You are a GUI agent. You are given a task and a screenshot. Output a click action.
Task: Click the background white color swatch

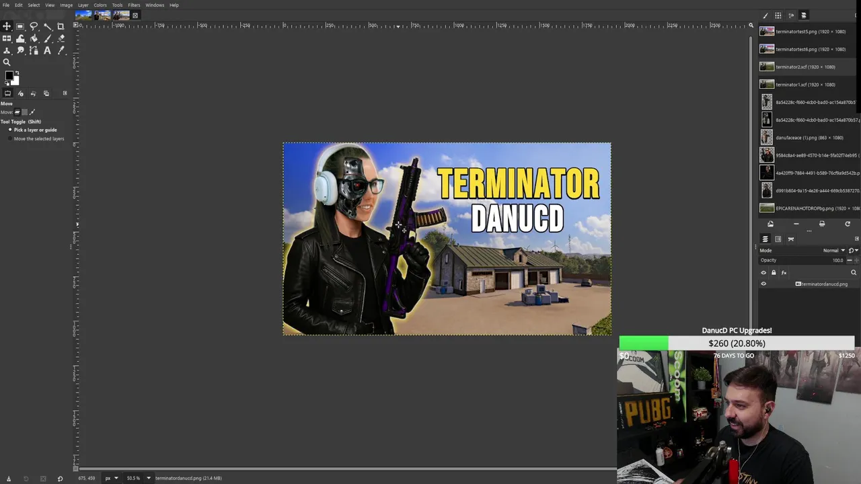tap(15, 81)
